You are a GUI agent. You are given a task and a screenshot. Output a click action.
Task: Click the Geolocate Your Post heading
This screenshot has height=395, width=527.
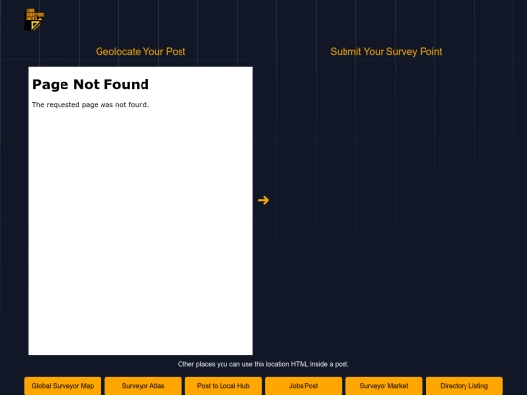141,51
